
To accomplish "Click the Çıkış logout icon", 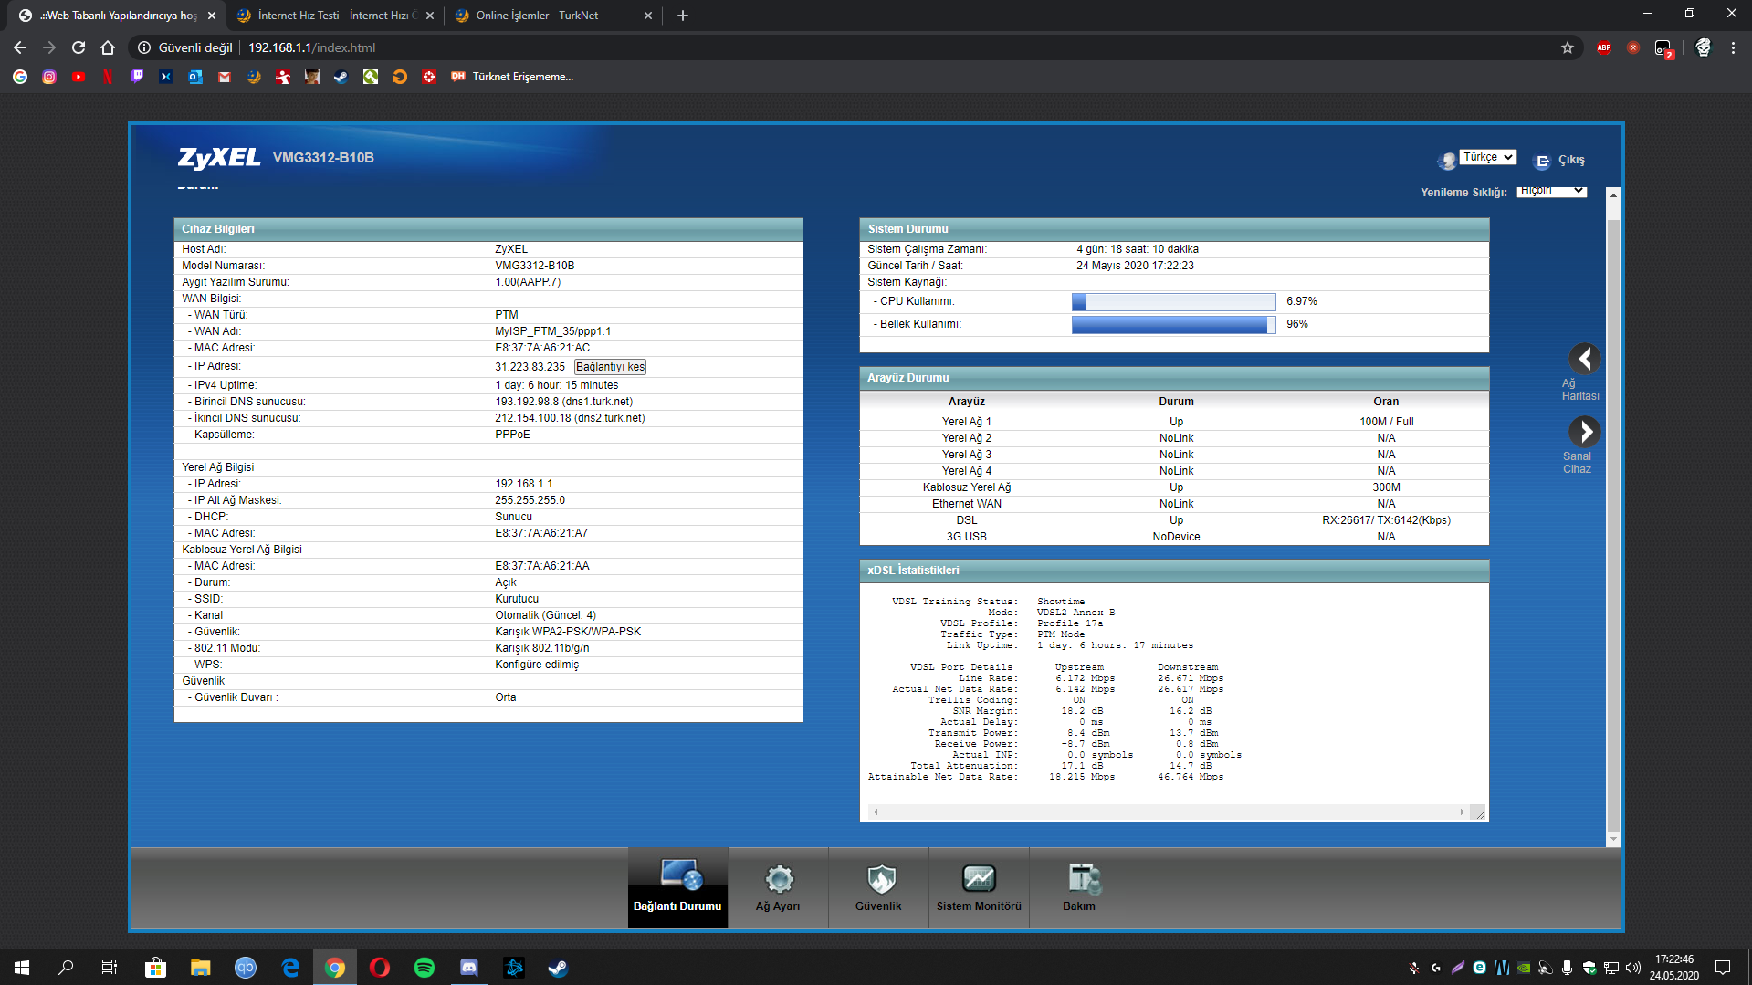I will (1542, 161).
